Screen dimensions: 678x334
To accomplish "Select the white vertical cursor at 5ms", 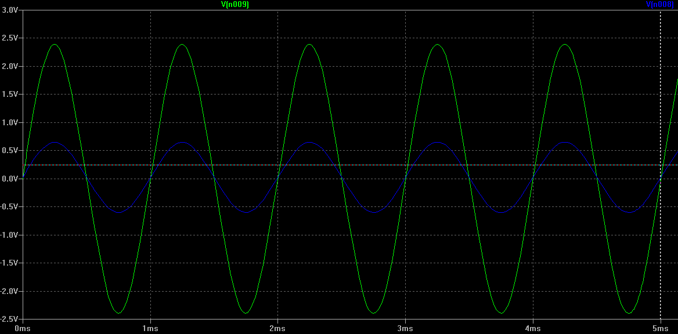I will coord(660,164).
